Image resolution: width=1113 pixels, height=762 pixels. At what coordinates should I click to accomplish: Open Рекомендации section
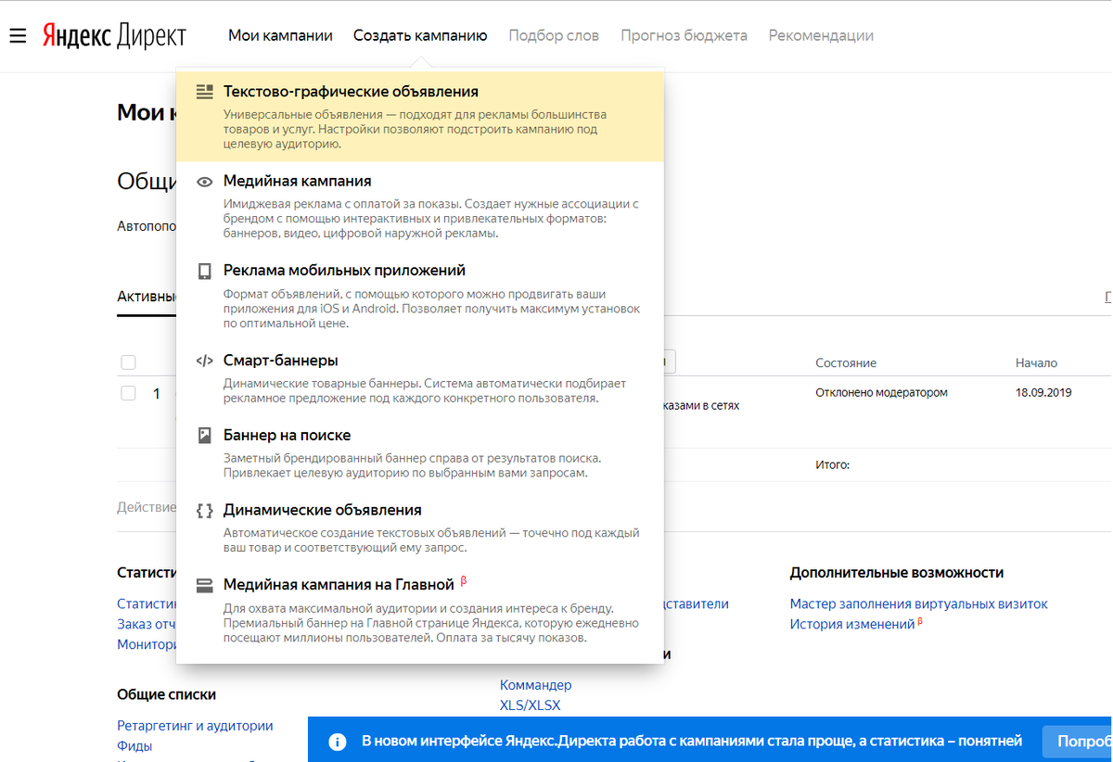[821, 35]
